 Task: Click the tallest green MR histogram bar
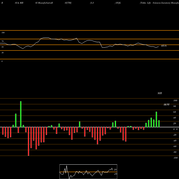21,114
